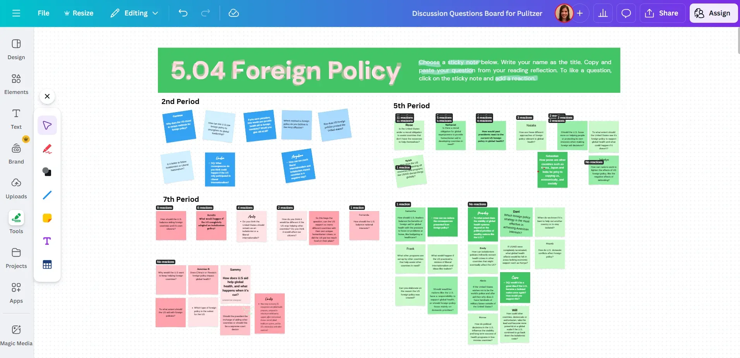This screenshot has width=740, height=358.
Task: Close the tools palette with the X
Action: coord(47,96)
